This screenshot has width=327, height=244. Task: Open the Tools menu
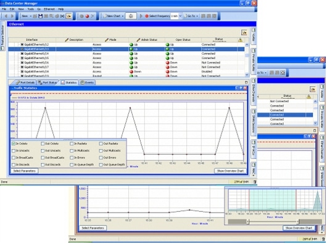coord(30,9)
